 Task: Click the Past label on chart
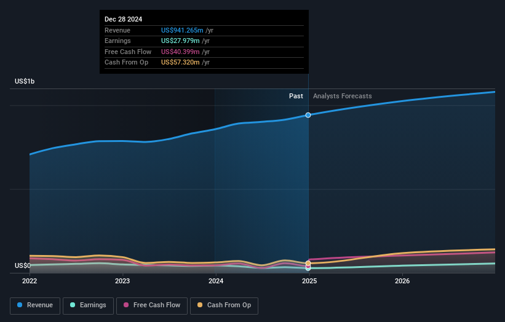point(296,96)
